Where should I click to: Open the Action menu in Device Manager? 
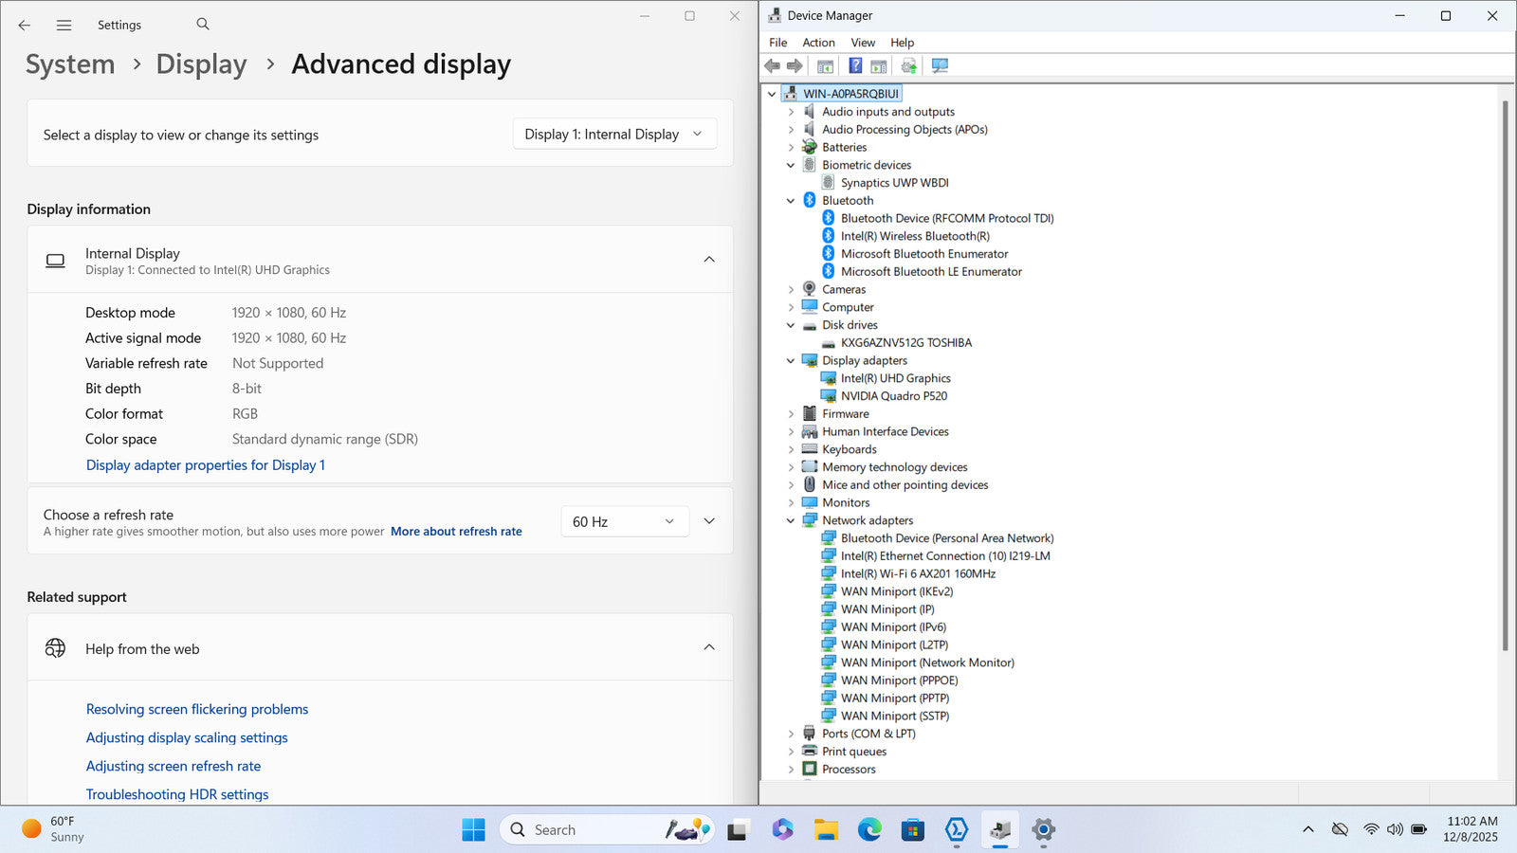[818, 43]
